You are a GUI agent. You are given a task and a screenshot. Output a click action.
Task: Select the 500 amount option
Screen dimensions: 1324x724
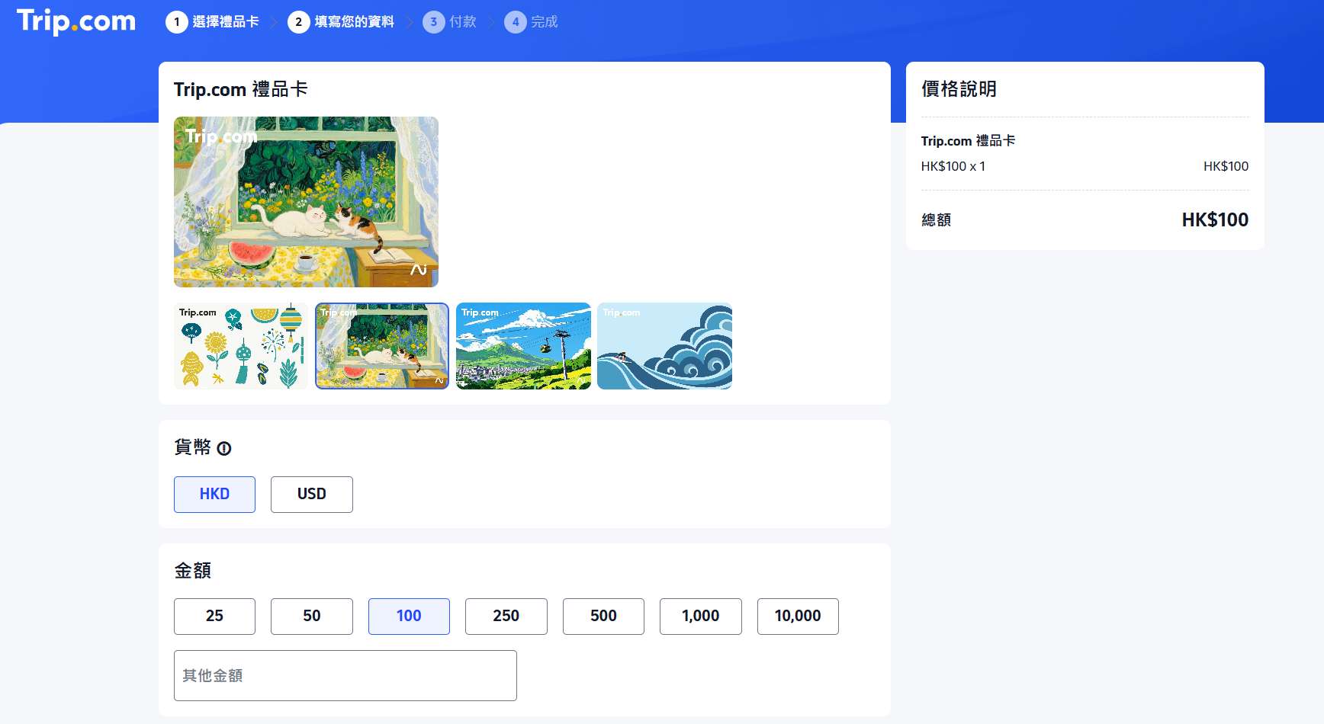(603, 616)
